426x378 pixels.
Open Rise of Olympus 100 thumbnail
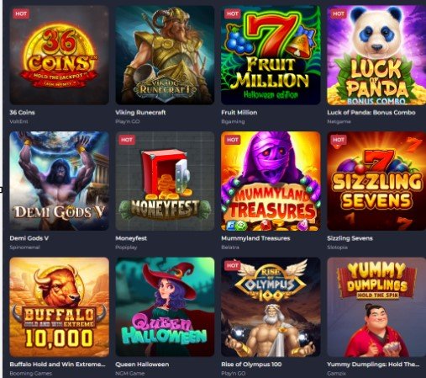[271, 307]
